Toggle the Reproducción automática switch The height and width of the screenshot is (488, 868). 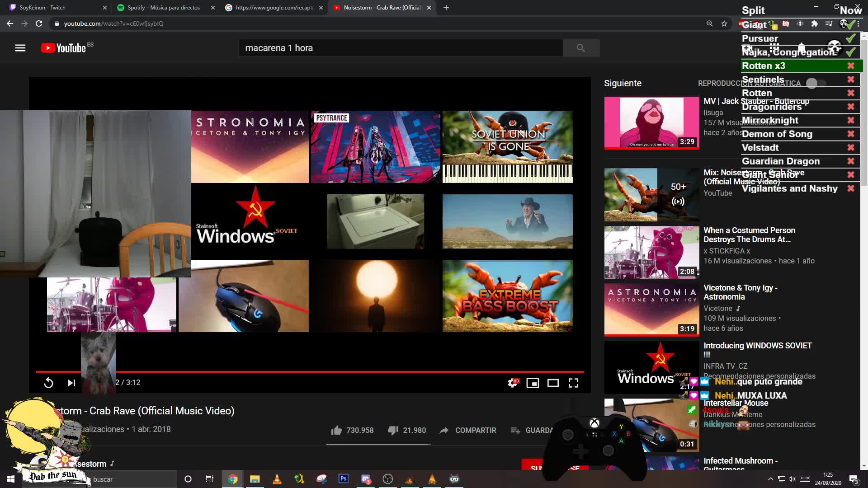pyautogui.click(x=816, y=83)
